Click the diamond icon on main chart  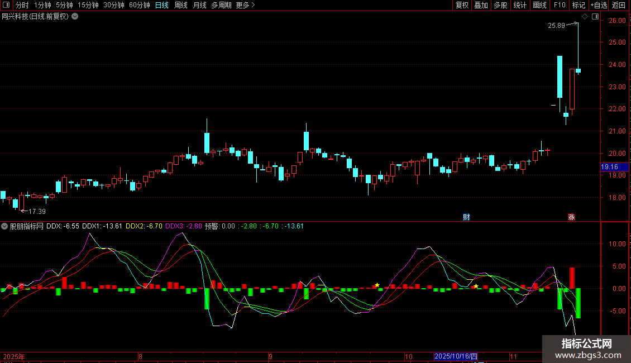pyautogui.click(x=585, y=17)
